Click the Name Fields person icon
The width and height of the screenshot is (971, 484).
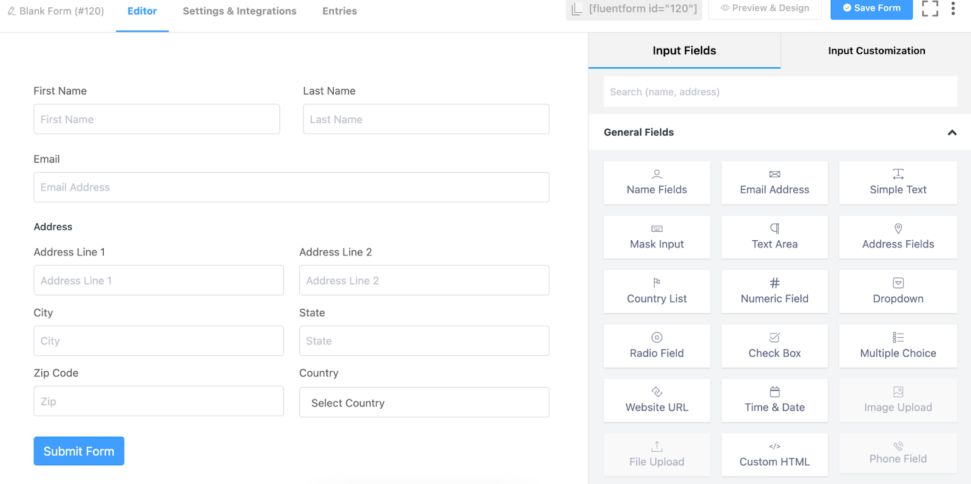click(x=657, y=174)
